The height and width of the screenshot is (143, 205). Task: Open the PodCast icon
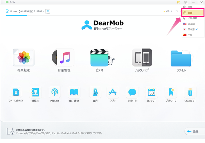pos(55,92)
